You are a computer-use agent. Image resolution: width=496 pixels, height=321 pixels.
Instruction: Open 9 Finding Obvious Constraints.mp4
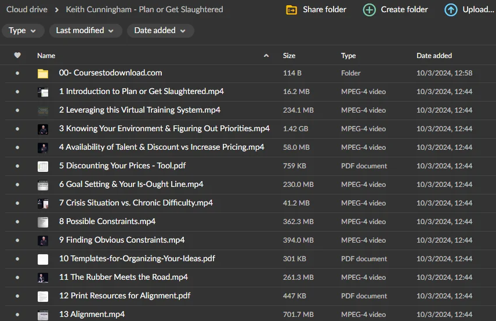(121, 240)
